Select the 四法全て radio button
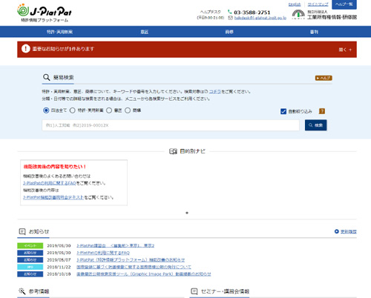Viewport: 371px width, 298px height. coord(46,110)
